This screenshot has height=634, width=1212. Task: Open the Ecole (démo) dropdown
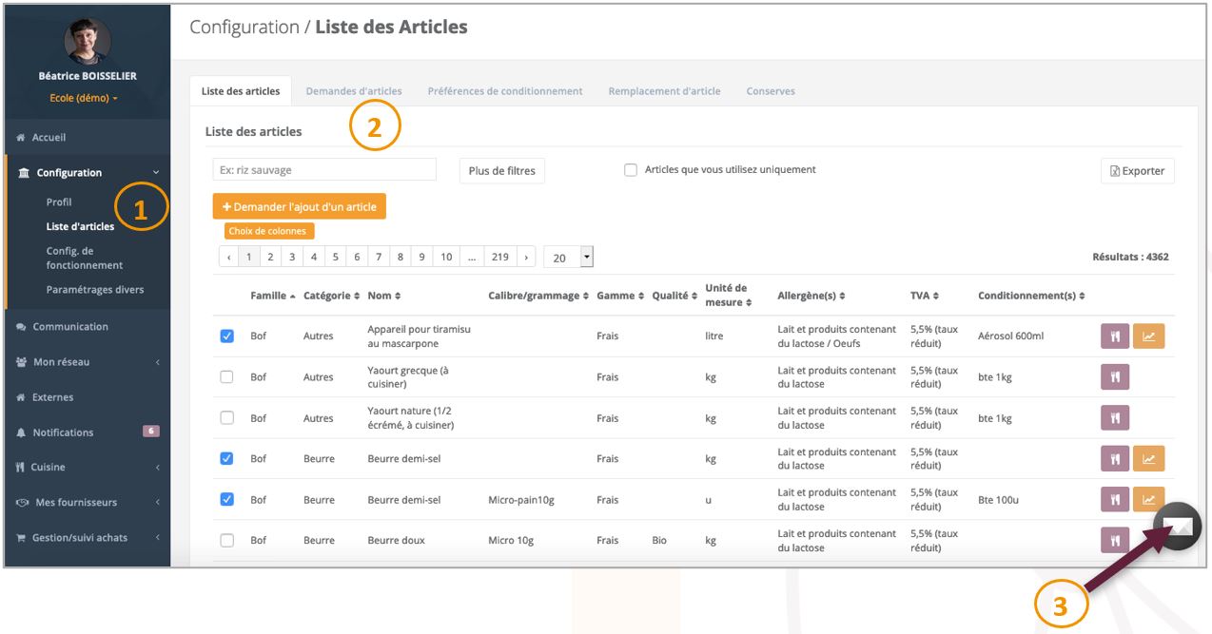tap(84, 98)
